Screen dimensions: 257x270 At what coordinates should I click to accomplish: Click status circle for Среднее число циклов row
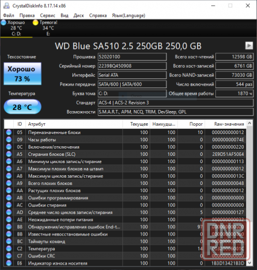[x=8, y=212]
